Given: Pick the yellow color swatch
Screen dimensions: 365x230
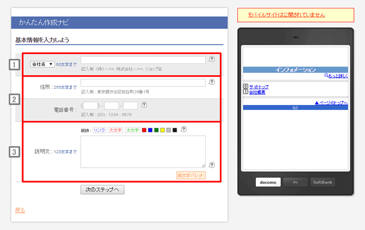Looking at the screenshot, I should [x=163, y=130].
